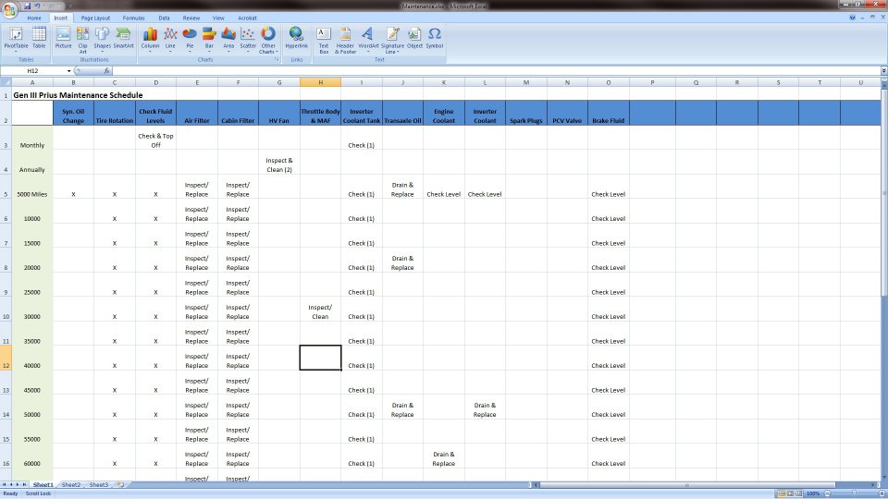Go to last sheet with navigation arrow
Image resolution: width=888 pixels, height=499 pixels.
point(24,485)
